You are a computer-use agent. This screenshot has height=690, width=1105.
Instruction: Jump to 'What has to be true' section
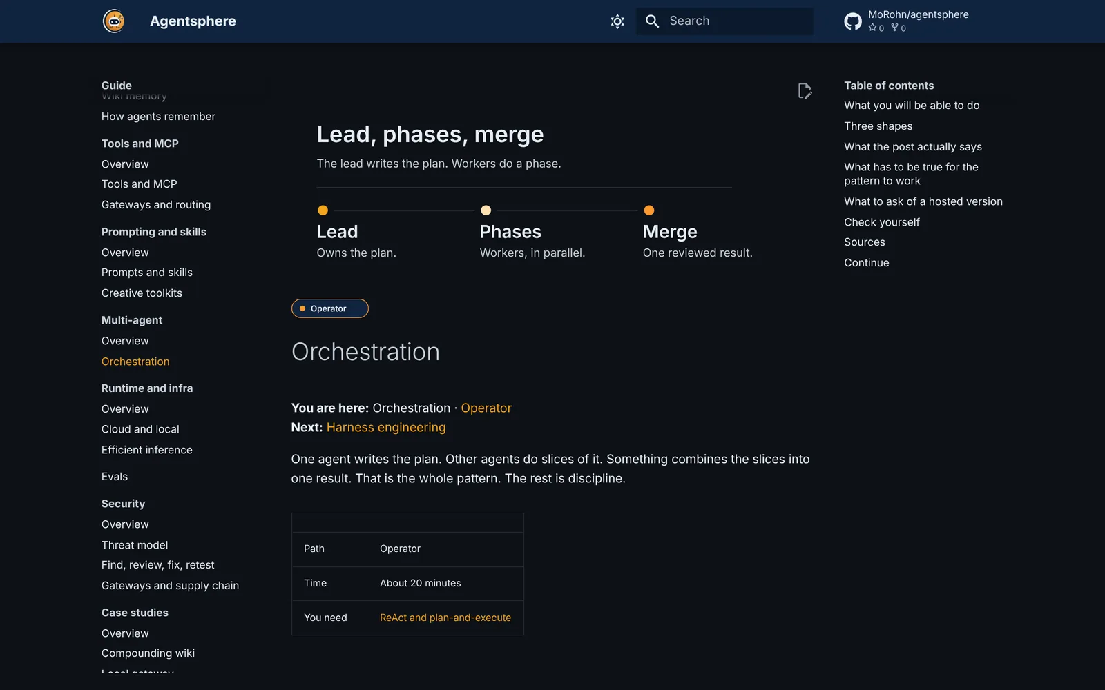(911, 174)
